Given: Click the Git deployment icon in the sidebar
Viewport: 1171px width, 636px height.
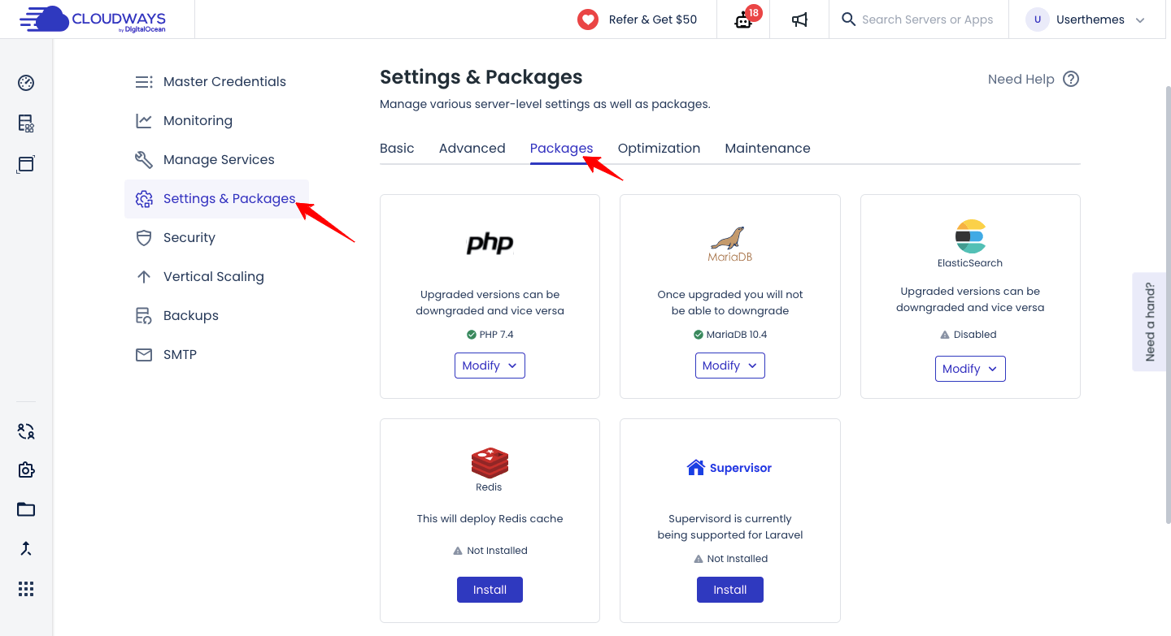Looking at the screenshot, I should pyautogui.click(x=25, y=548).
